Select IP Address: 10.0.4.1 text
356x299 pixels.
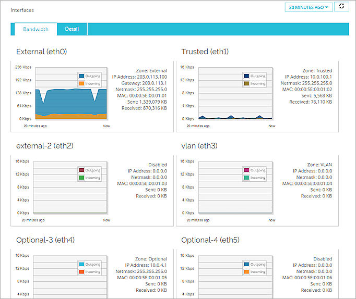pyautogui.click(x=146, y=265)
